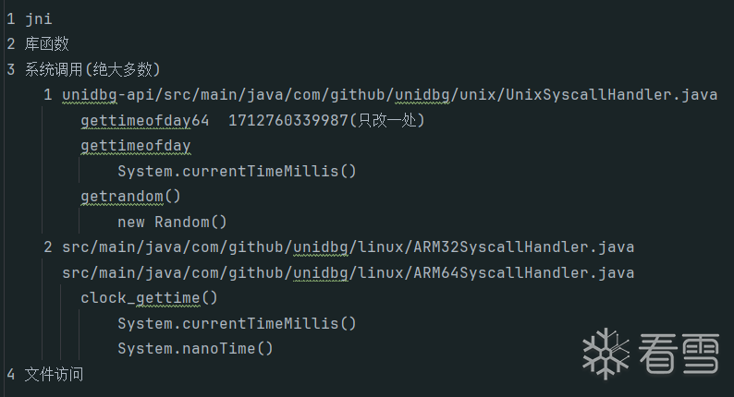The width and height of the screenshot is (734, 397).
Task: Click the clock_gettime() line
Action: click(149, 298)
